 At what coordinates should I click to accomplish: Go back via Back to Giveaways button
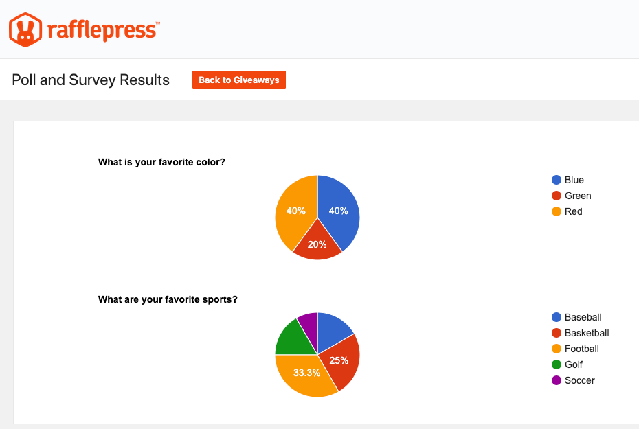pyautogui.click(x=239, y=80)
